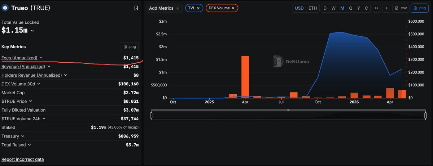Select monthly (M) interval
433x166 pixels.
point(342,8)
